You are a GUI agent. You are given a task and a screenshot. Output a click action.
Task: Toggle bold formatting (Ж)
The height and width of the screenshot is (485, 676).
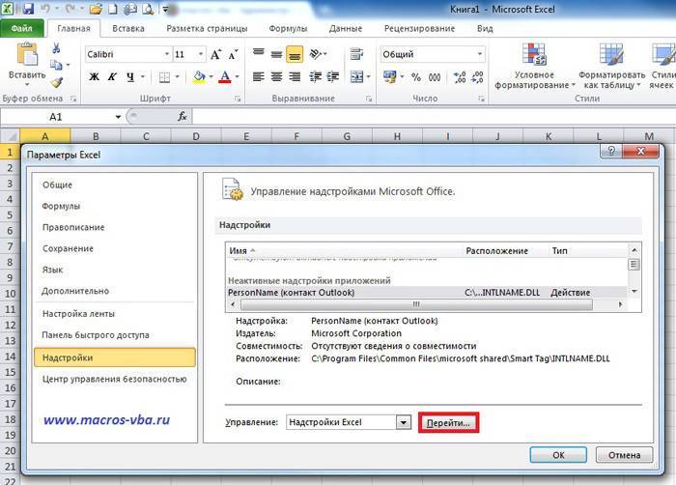click(x=95, y=76)
